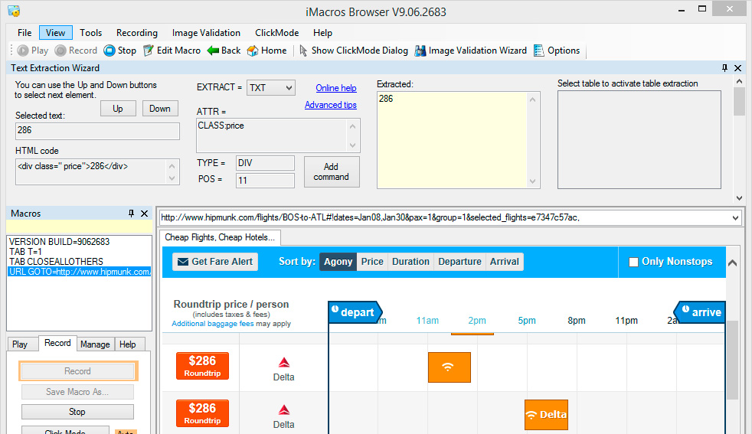Click the Delta airline logo in second row
The image size is (752, 434).
(x=284, y=410)
